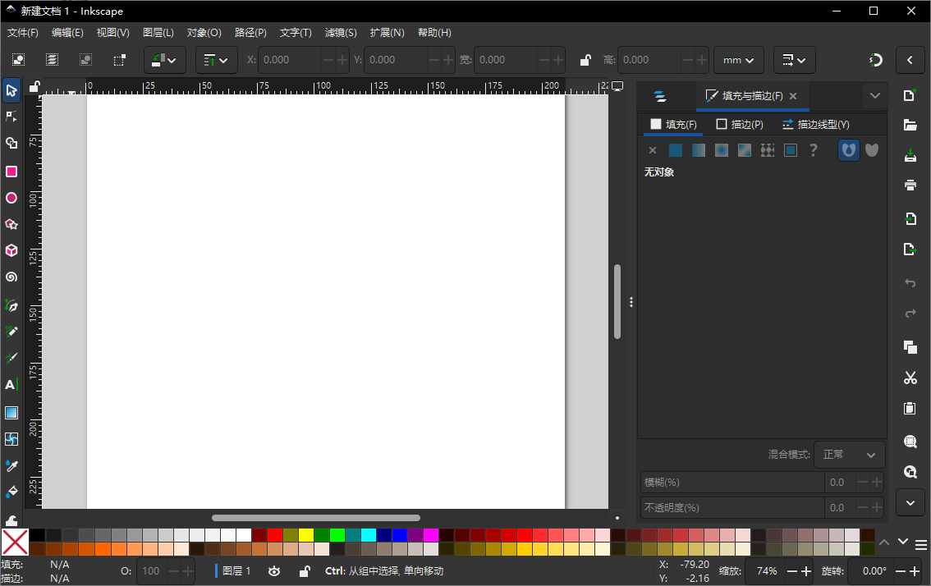931x586 pixels.
Task: Open the align order dropdown
Action: pos(216,59)
